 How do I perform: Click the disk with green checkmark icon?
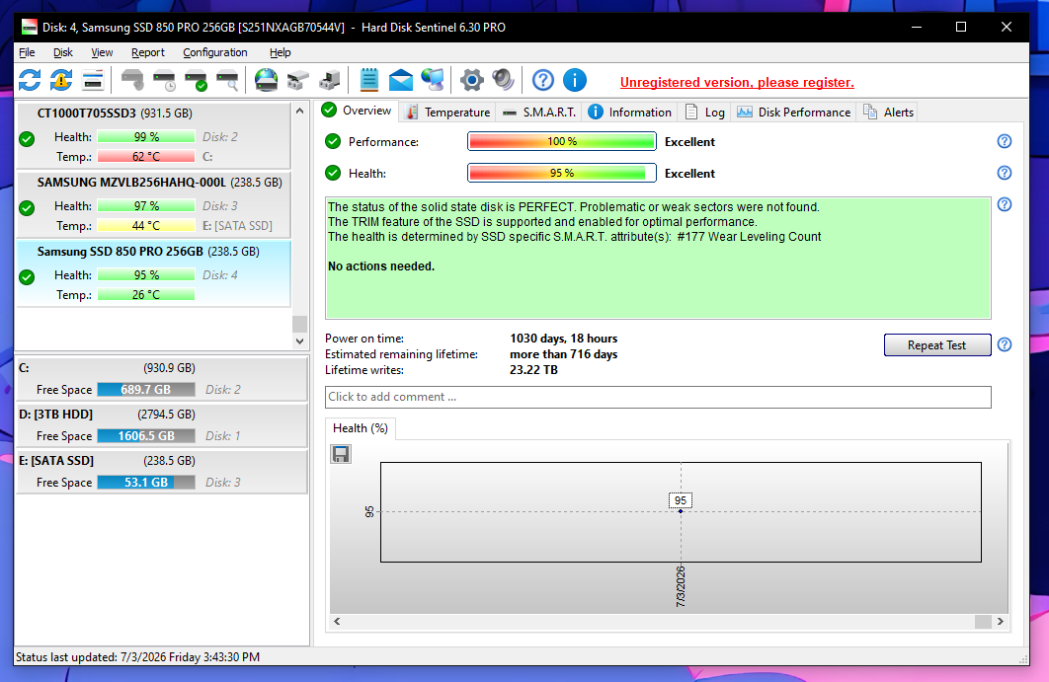[196, 80]
